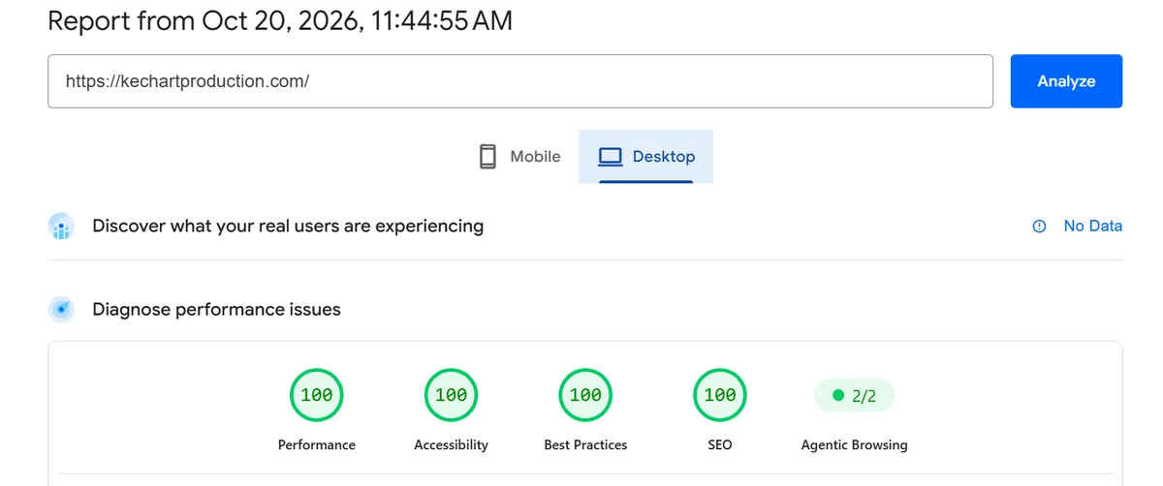Image resolution: width=1163 pixels, height=486 pixels.
Task: Click the SEO label
Action: click(720, 445)
